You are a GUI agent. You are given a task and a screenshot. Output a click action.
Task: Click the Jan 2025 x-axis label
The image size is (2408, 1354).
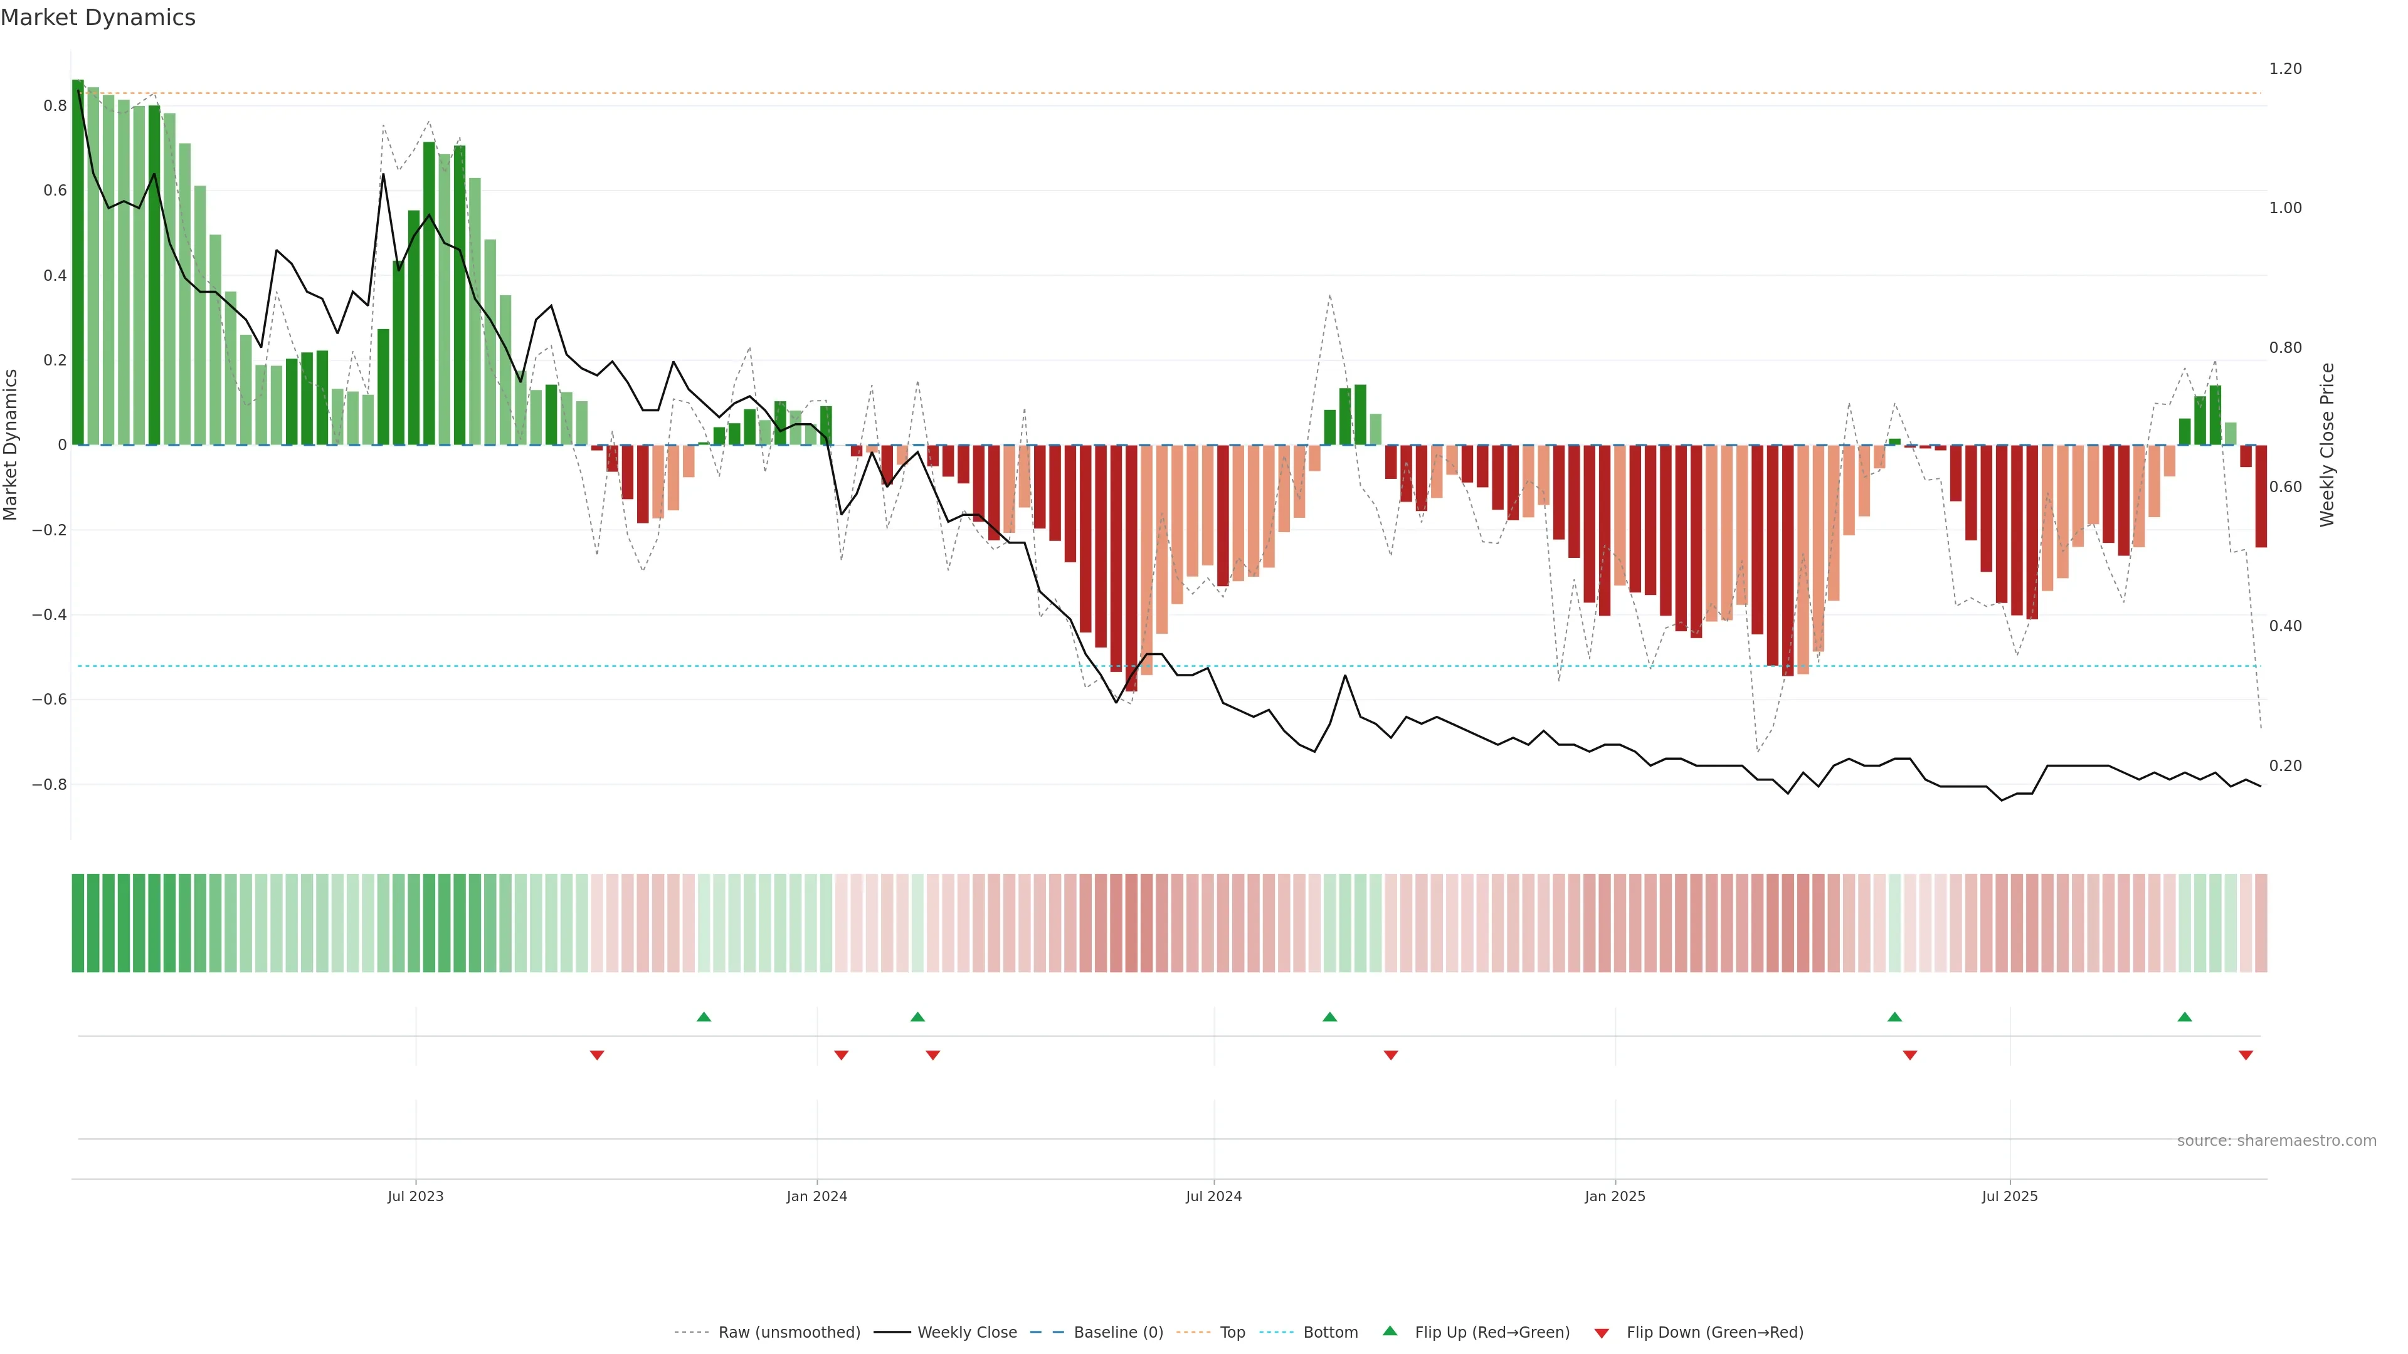(x=1614, y=1196)
